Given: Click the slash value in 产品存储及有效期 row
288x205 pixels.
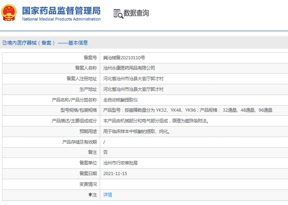Looking at the screenshot, I should point(104,142).
